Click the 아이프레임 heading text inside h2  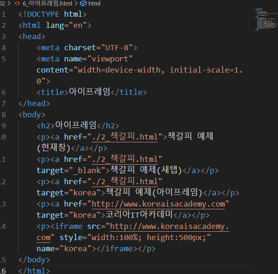click(x=76, y=125)
